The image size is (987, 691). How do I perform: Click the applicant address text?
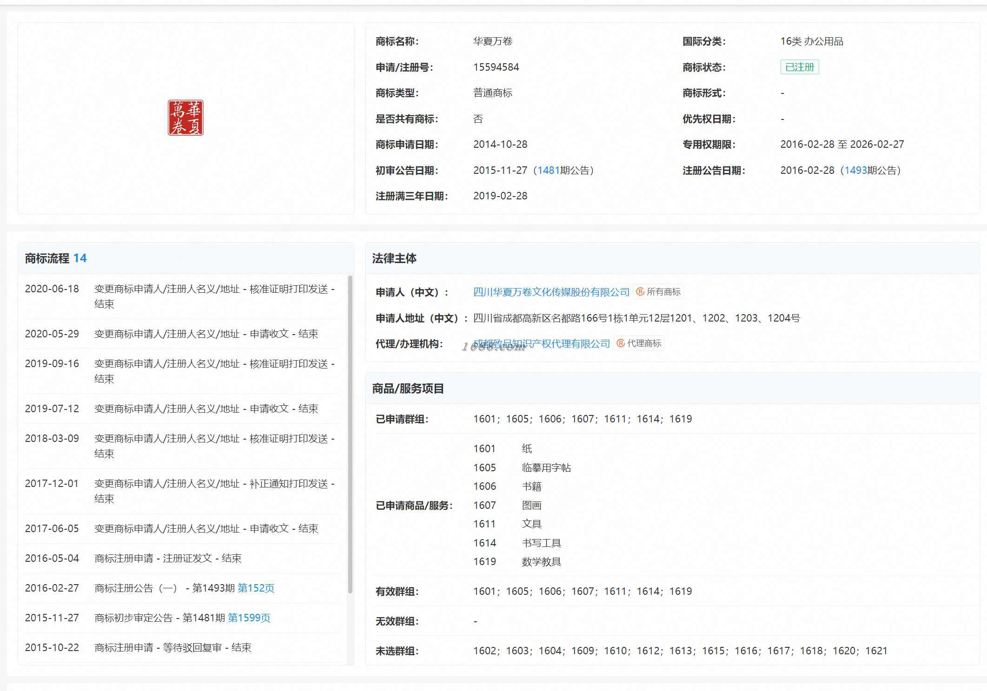point(636,318)
